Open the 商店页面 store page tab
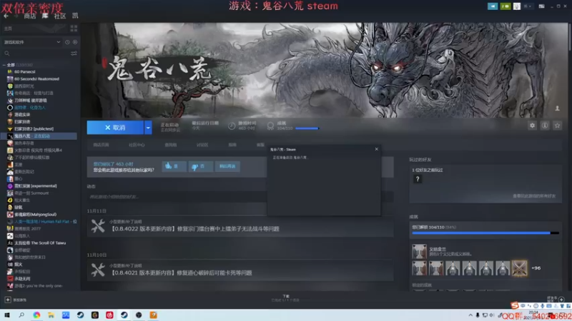Viewport: 572px width, 321px height. click(x=101, y=145)
